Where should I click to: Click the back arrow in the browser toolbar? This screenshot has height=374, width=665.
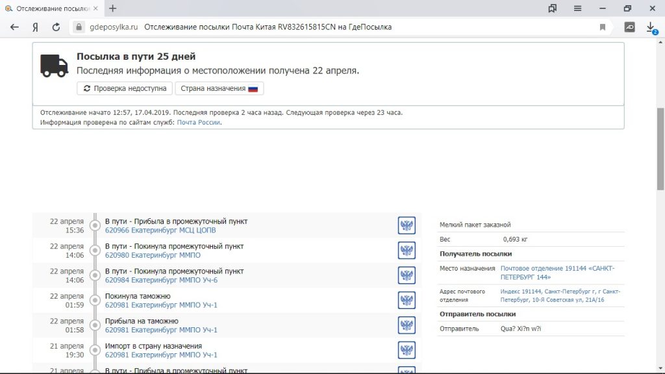[x=14, y=27]
